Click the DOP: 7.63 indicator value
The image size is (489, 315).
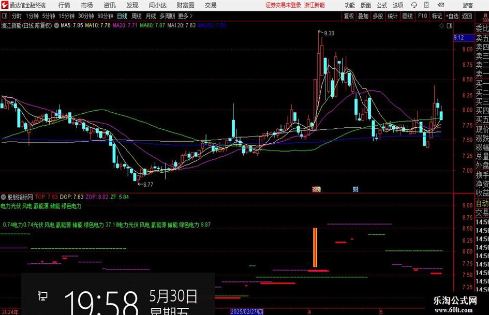pos(71,197)
